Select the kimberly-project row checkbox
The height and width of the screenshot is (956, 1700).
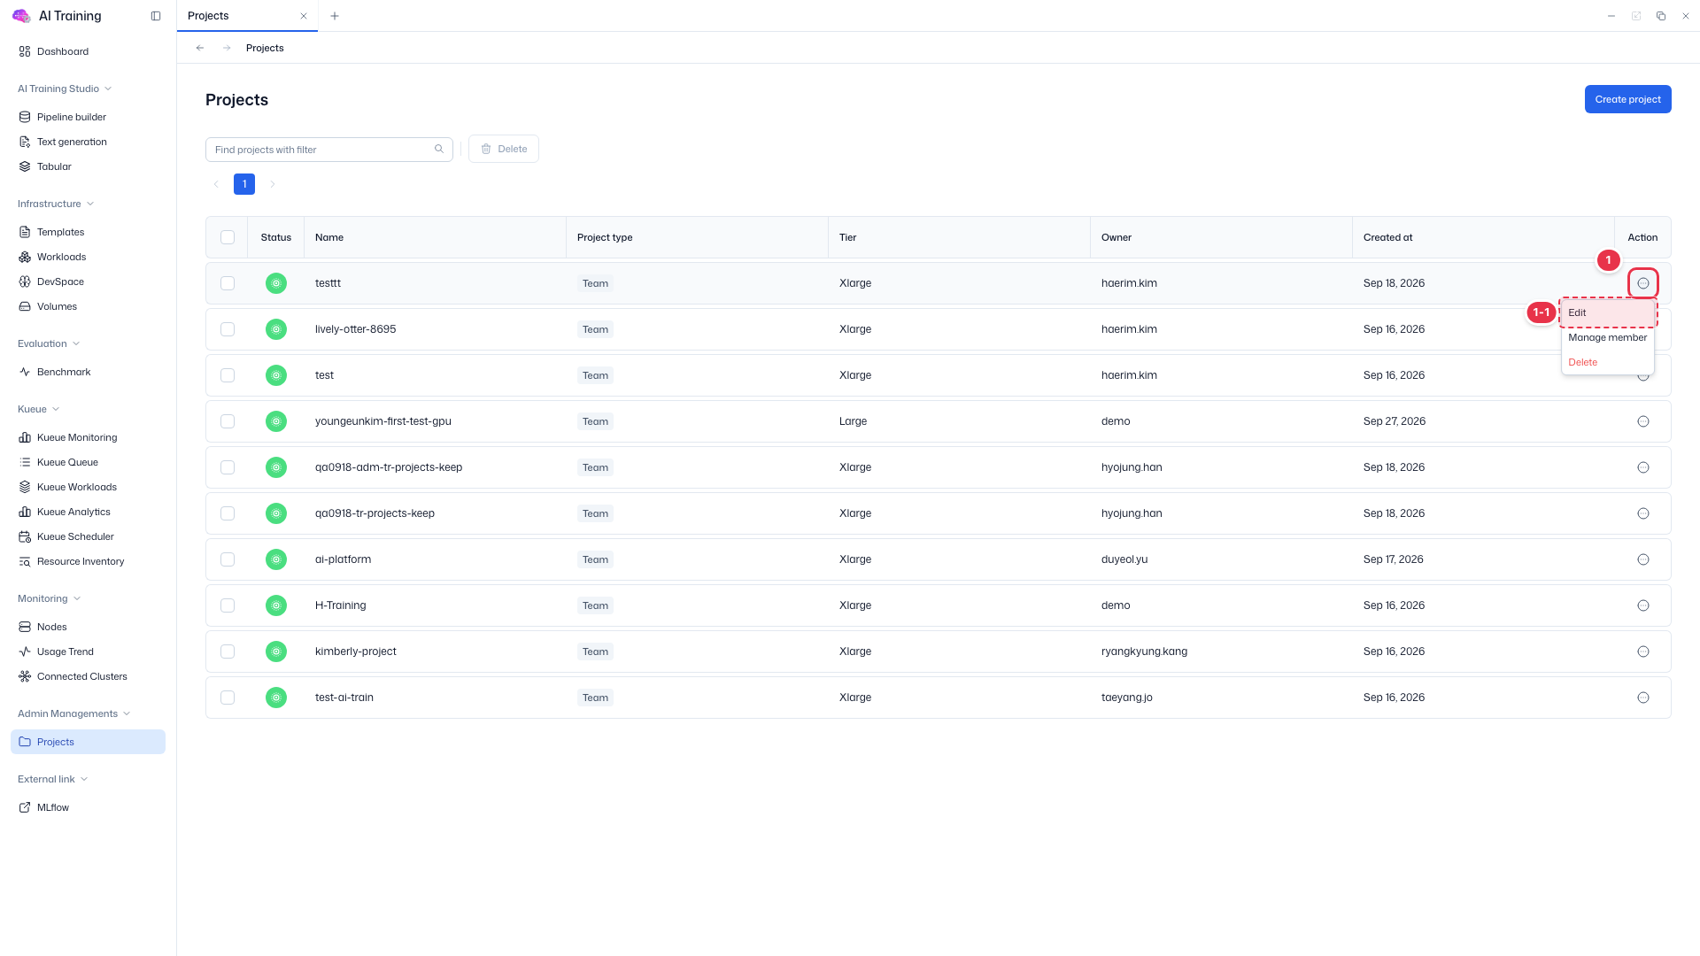(x=228, y=651)
